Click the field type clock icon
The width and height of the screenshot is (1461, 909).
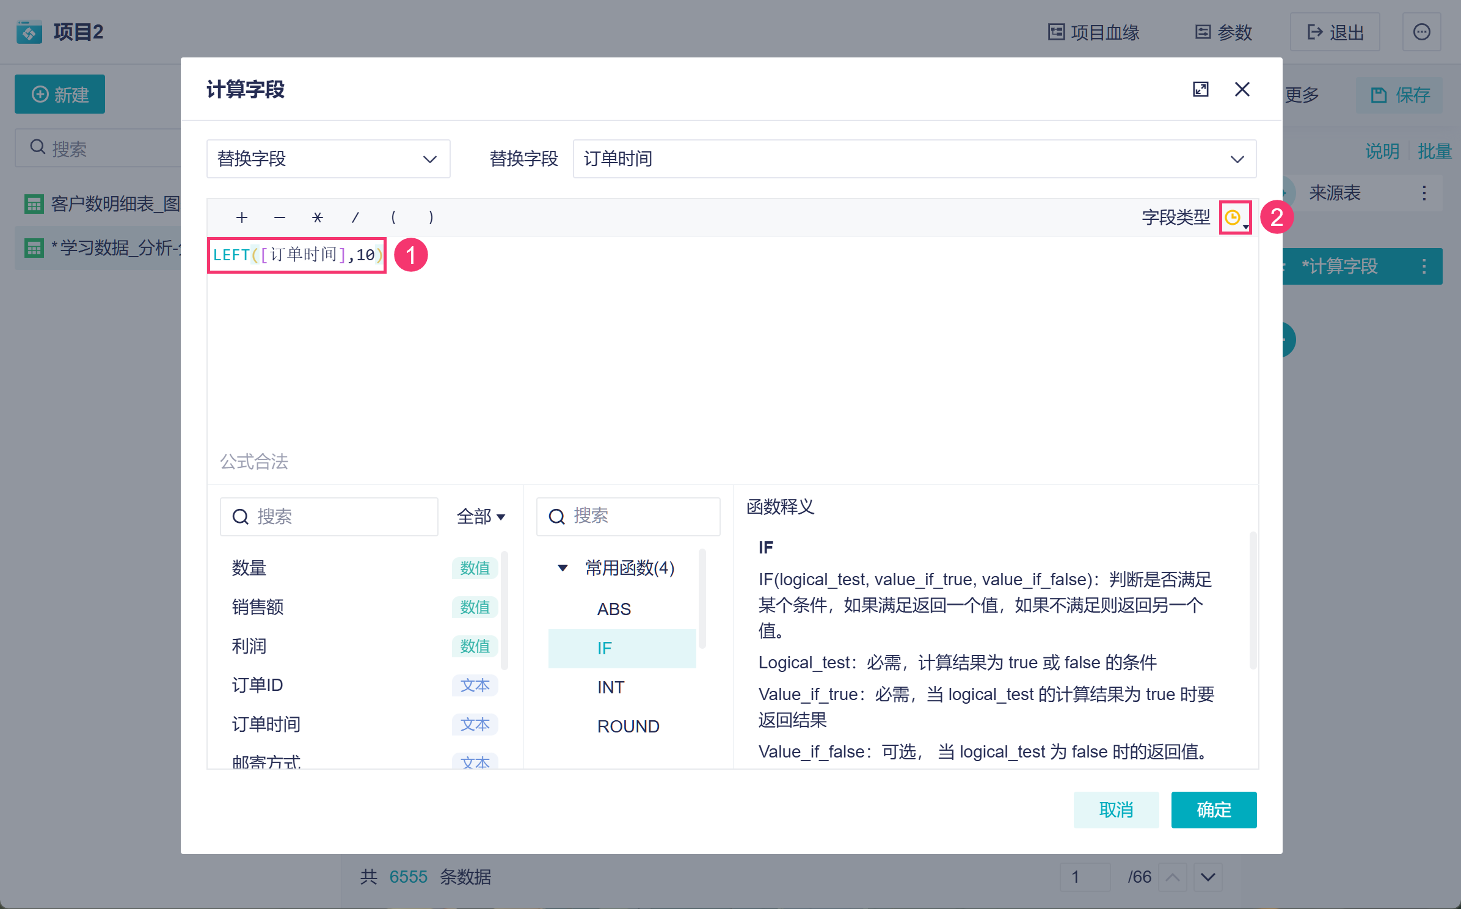coord(1233,217)
